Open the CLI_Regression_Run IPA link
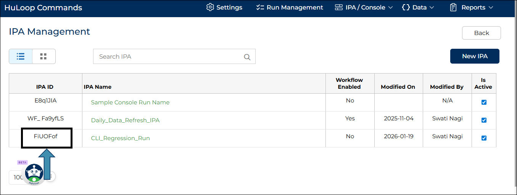 coord(120,138)
